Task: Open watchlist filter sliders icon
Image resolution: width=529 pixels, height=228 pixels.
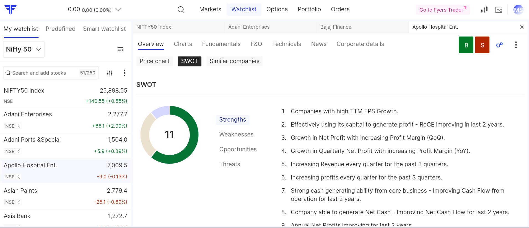Action: coord(110,73)
